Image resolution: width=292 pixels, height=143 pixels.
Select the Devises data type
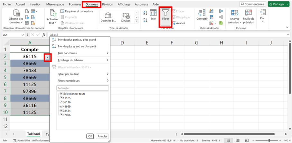[x=126, y=17]
